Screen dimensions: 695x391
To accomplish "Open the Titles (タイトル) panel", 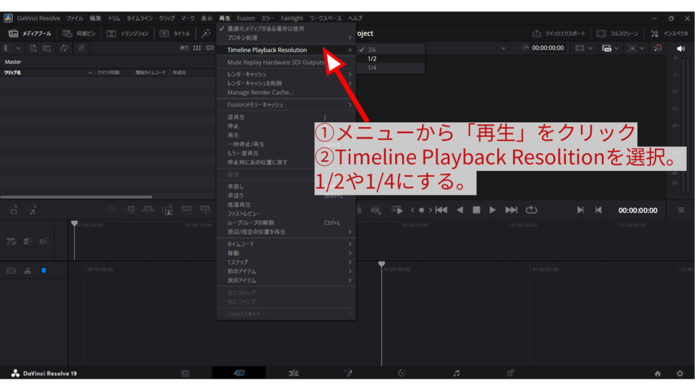I will [174, 34].
